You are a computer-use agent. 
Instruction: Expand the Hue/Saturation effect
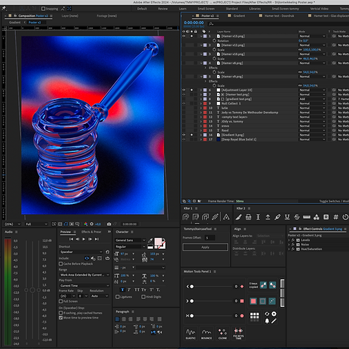(289, 249)
